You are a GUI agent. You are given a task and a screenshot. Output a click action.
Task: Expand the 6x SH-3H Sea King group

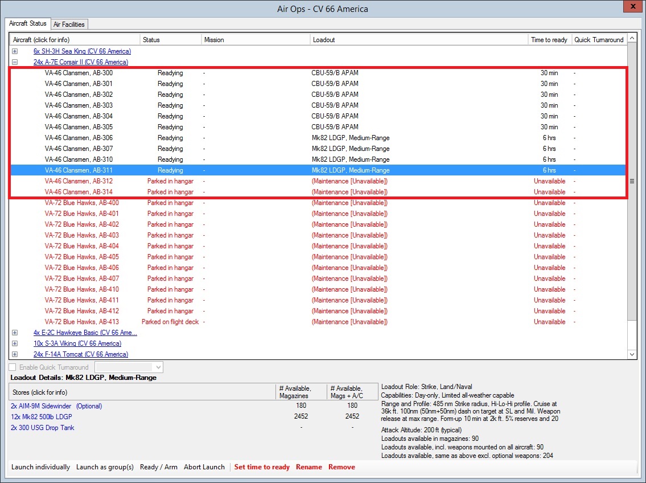15,51
